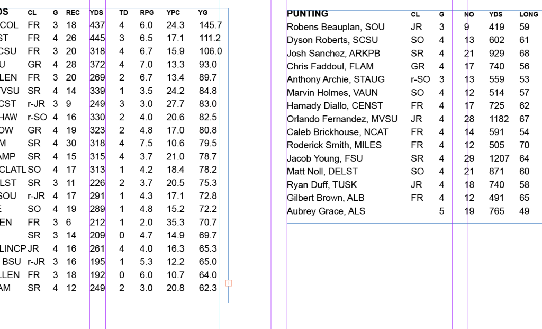Viewport: 542px width, 329px height.
Task: Click the Gilbert Brown, ALB name
Action: point(326,198)
